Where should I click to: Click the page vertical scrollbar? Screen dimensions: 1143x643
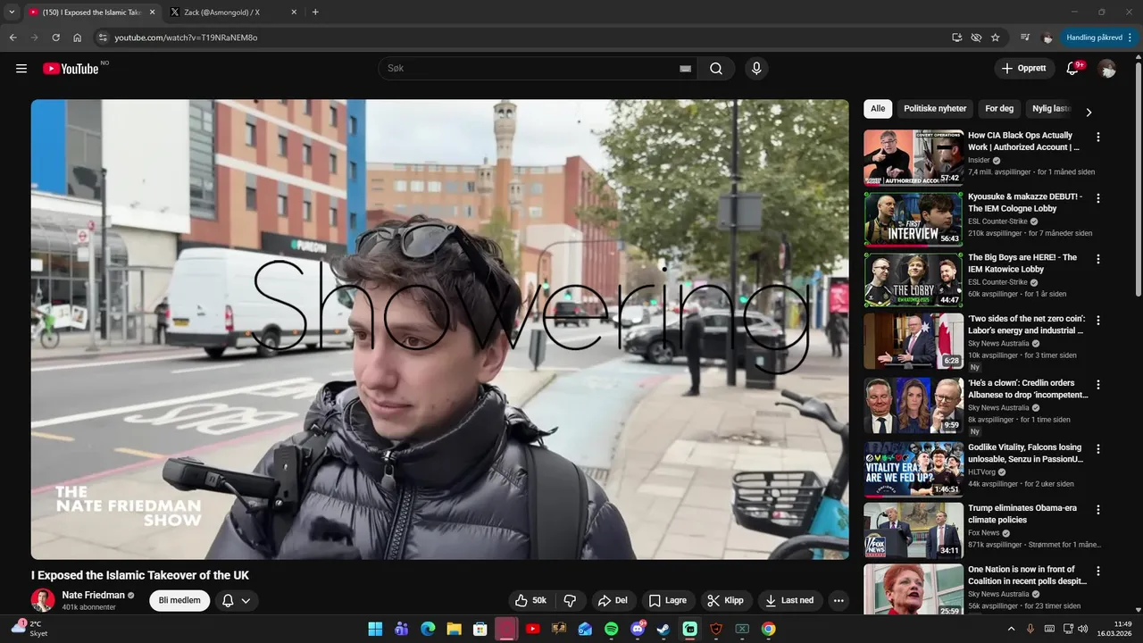(1138, 179)
